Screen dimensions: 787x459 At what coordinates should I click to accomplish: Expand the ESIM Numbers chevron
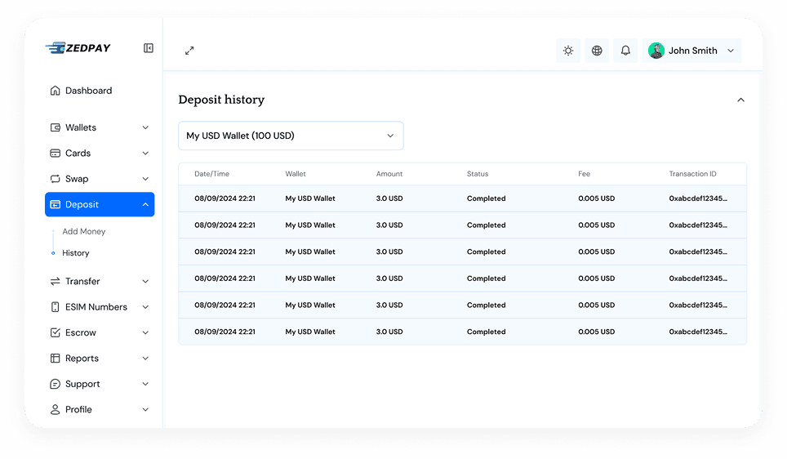pyautogui.click(x=145, y=307)
